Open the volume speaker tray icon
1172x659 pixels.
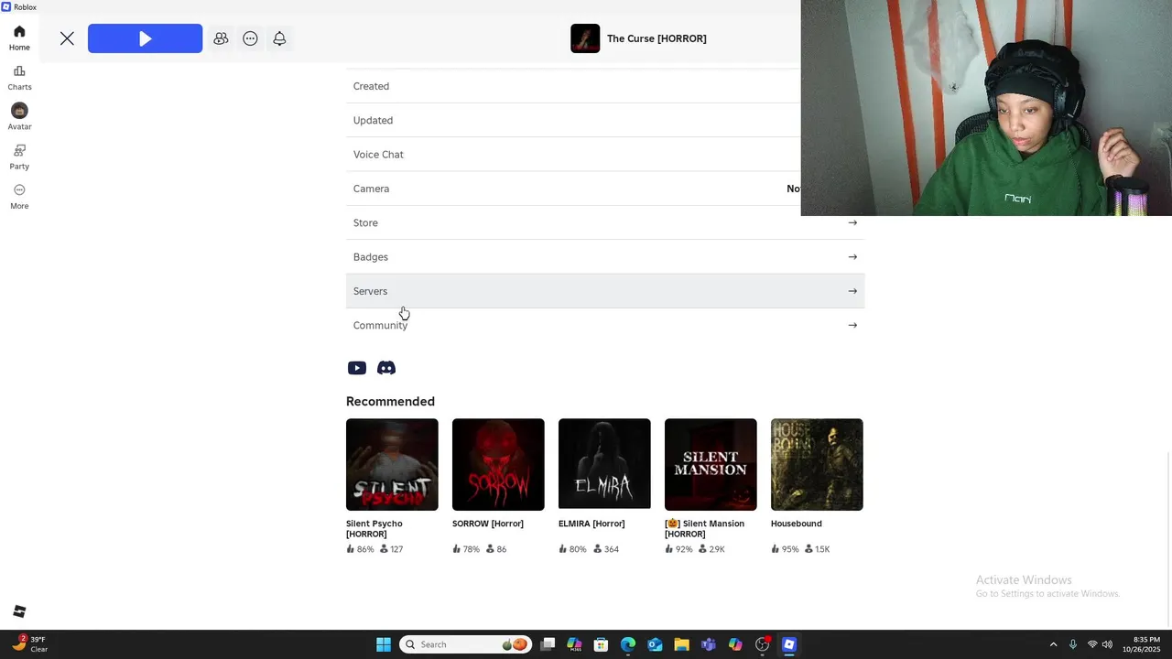[x=1107, y=644]
